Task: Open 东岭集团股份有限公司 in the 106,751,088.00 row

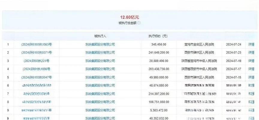Action: (100, 102)
